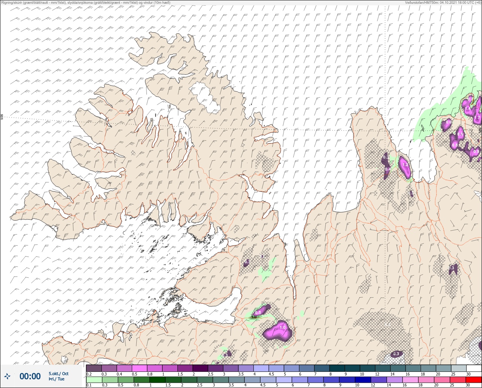Click the '5.okt./ Oct' date label
Viewport: 482px width, 388px height.
click(x=58, y=373)
